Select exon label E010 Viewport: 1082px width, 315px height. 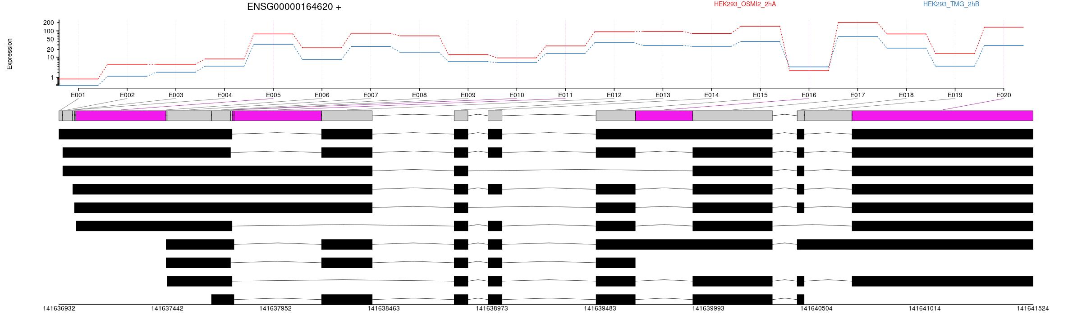(517, 95)
